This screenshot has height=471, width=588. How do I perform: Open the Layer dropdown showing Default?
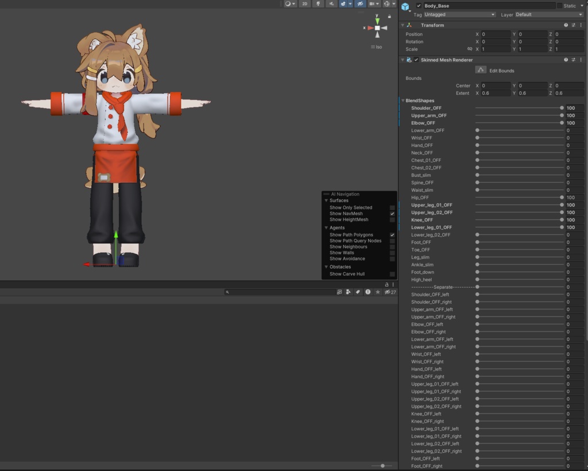tap(550, 14)
